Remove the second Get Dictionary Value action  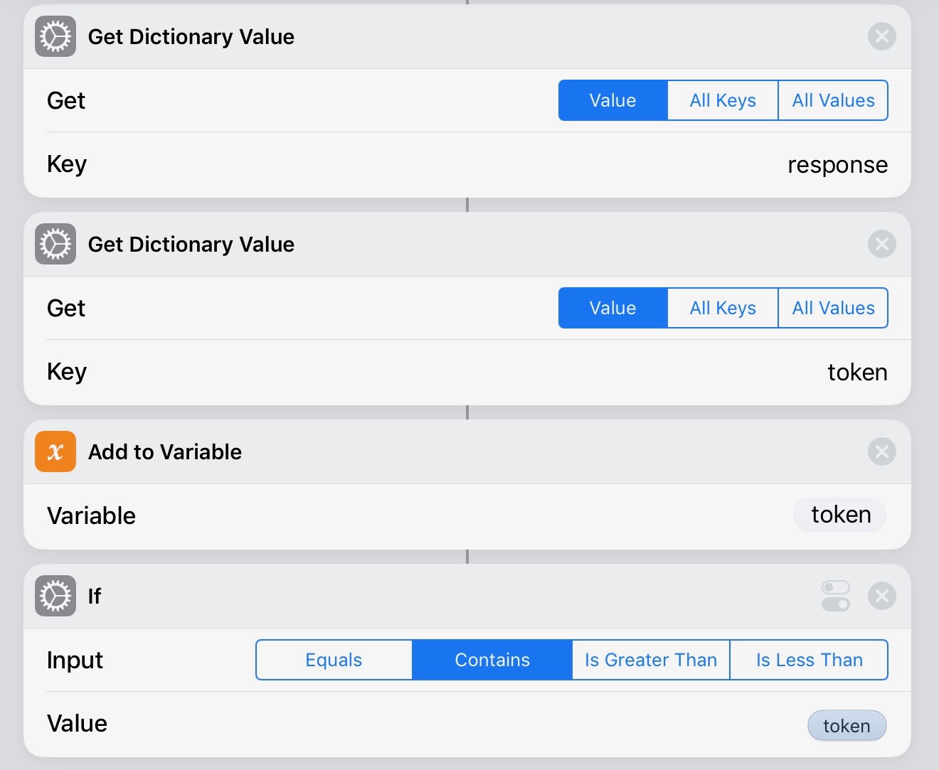pyautogui.click(x=881, y=245)
